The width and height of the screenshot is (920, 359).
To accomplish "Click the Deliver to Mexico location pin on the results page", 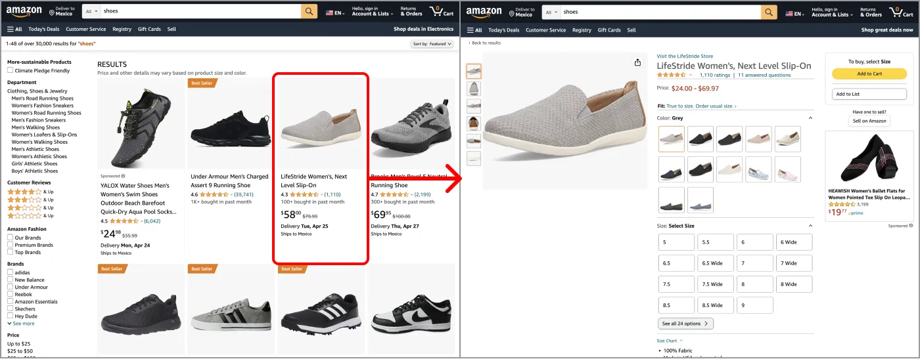I will [x=52, y=12].
